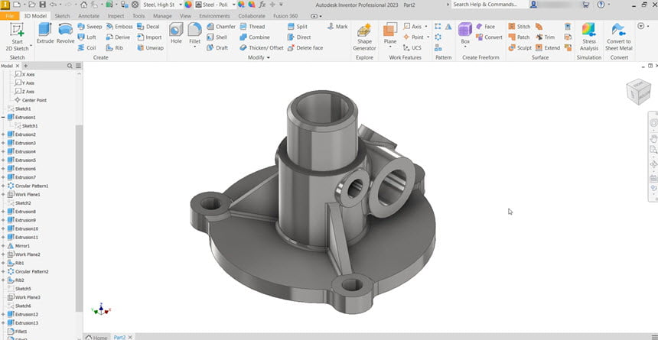Click the ViewCube
The height and width of the screenshot is (340, 658).
click(638, 92)
